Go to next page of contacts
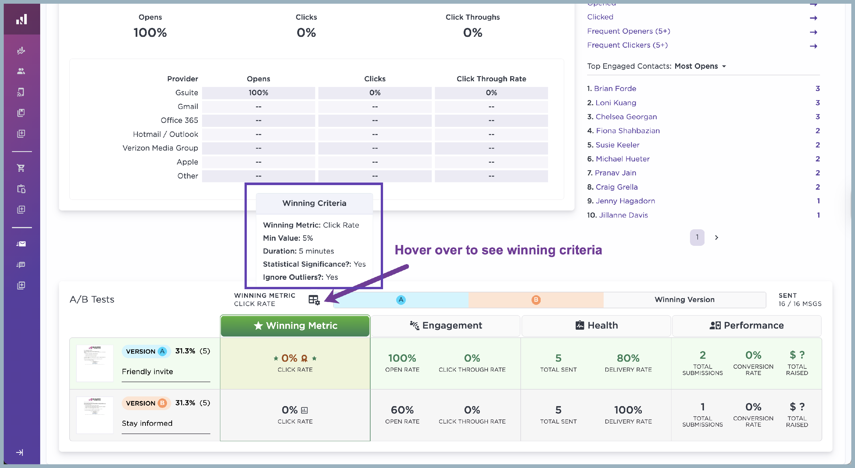Image resolution: width=855 pixels, height=468 pixels. point(716,238)
